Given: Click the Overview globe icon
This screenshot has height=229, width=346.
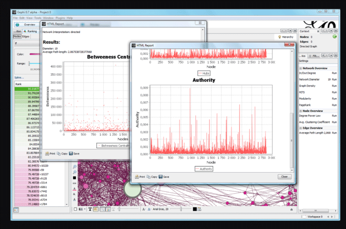Looking at the screenshot, I should [17, 25].
